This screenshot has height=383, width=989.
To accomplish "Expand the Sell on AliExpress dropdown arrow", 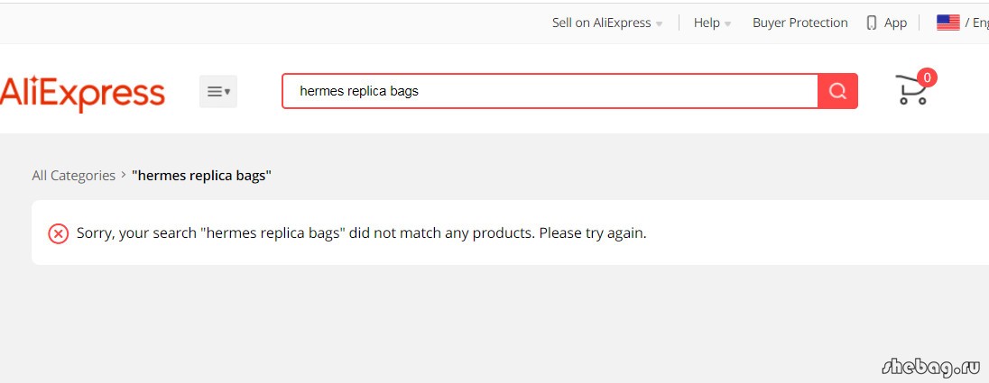I will coord(659,24).
